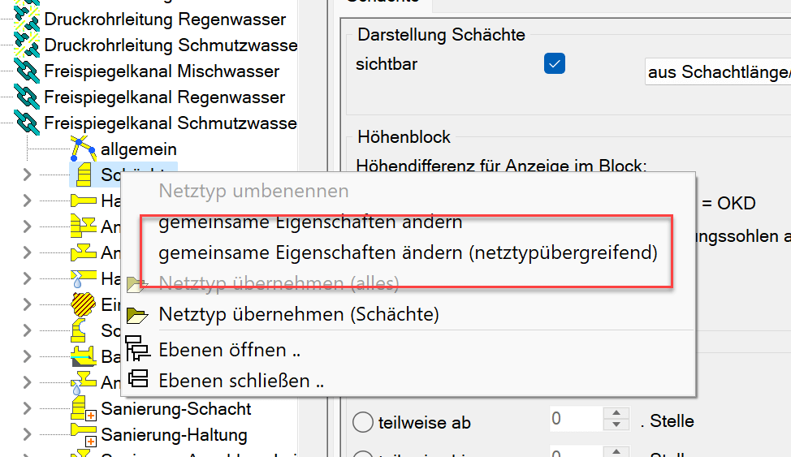Screen dimensions: 791x457
Task: Click the Freispiegelkanal Regenwasser chain icon
Action: [28, 97]
